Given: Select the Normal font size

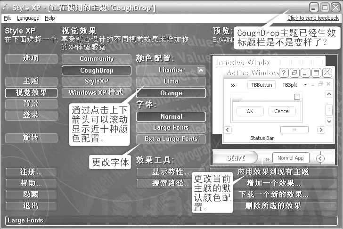Looking at the screenshot, I should pos(171,116).
